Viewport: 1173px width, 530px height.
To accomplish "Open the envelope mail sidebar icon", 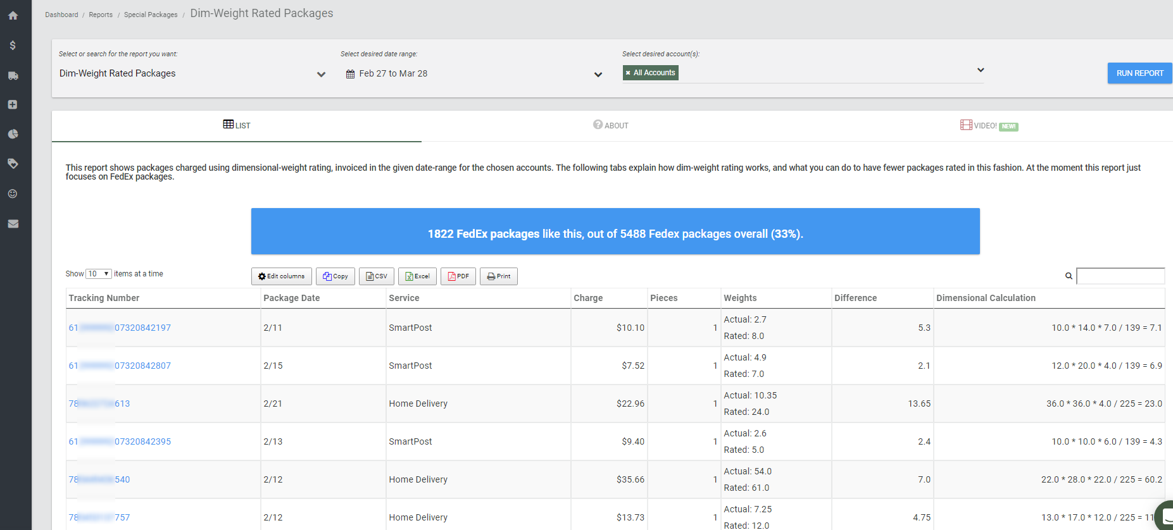I will 13,224.
